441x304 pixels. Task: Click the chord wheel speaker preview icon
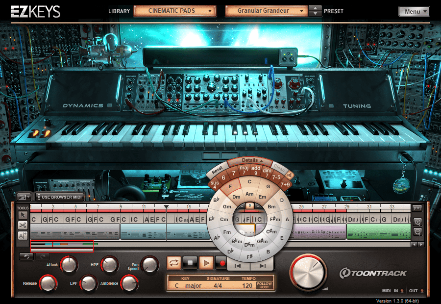(x=290, y=176)
